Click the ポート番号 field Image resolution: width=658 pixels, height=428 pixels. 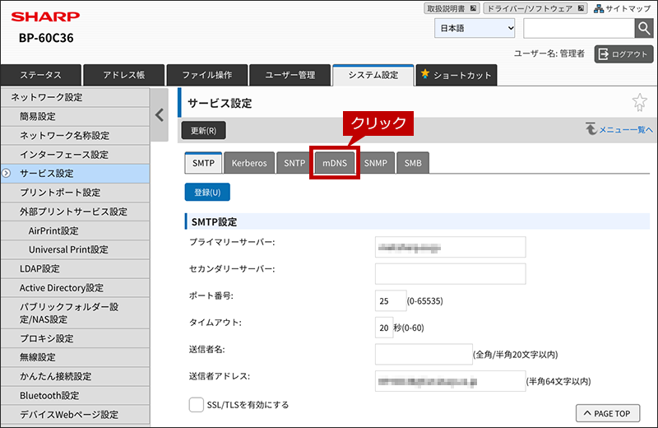click(x=391, y=300)
